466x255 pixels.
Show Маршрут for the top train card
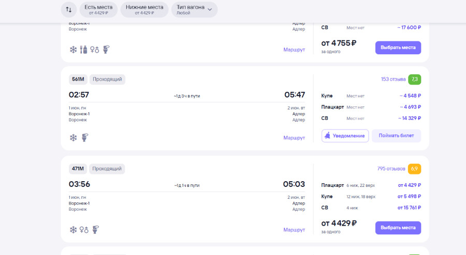point(294,50)
